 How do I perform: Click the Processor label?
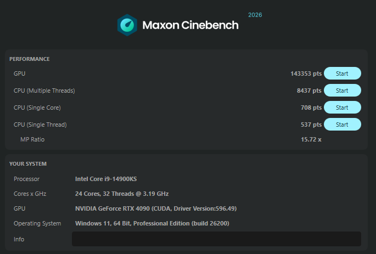26,179
